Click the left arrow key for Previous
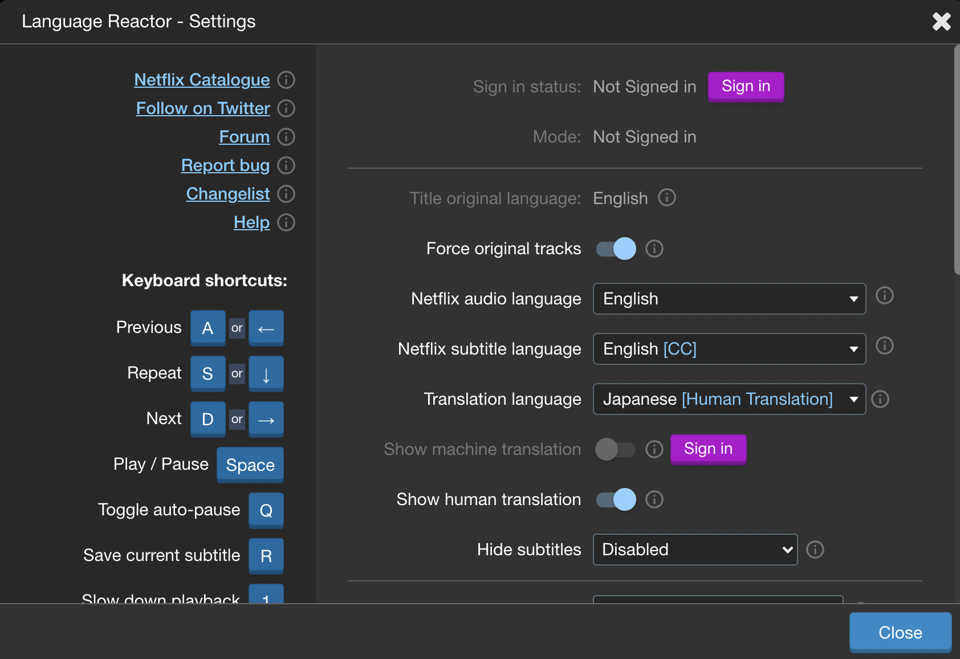 click(266, 328)
